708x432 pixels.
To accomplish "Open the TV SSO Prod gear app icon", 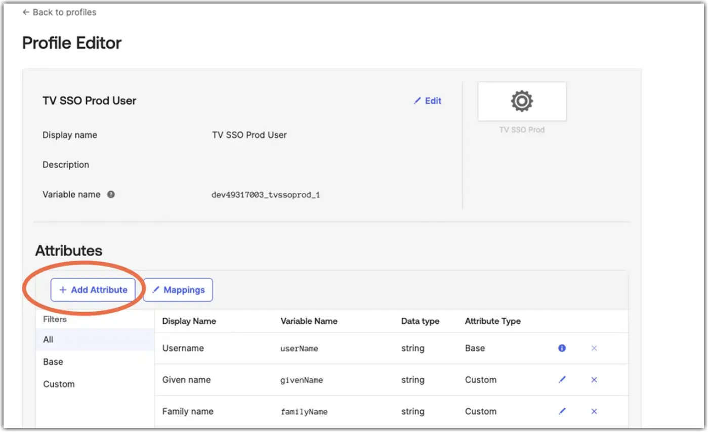I will tap(522, 102).
